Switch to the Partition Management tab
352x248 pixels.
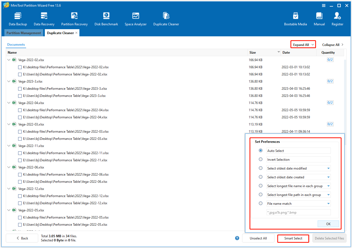point(24,33)
